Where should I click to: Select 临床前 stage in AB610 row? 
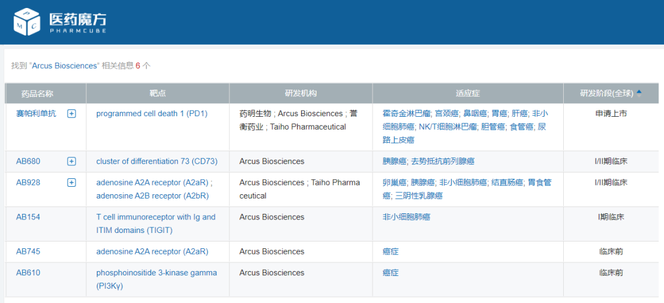click(x=611, y=273)
